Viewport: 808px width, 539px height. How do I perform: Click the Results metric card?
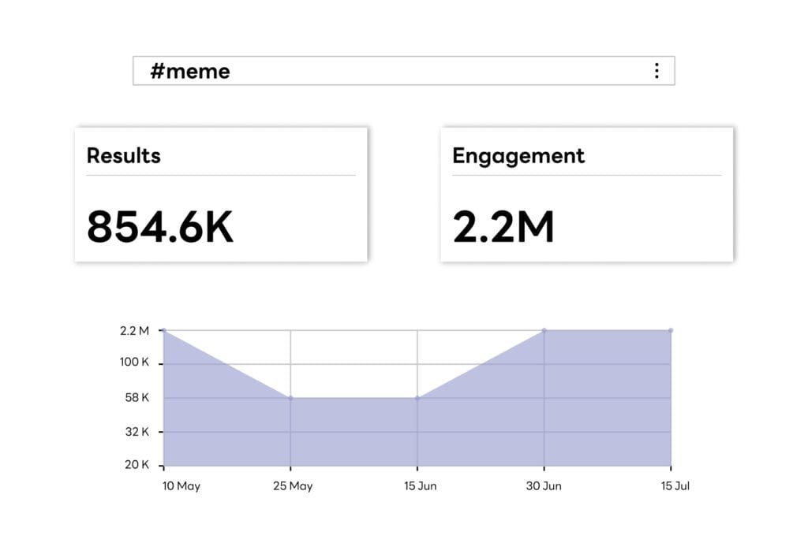coord(219,191)
